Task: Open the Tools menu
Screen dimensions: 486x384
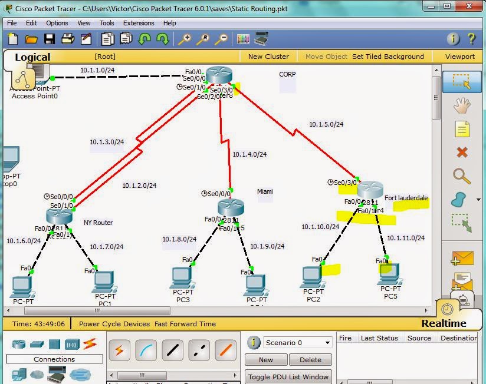Action: [107, 23]
